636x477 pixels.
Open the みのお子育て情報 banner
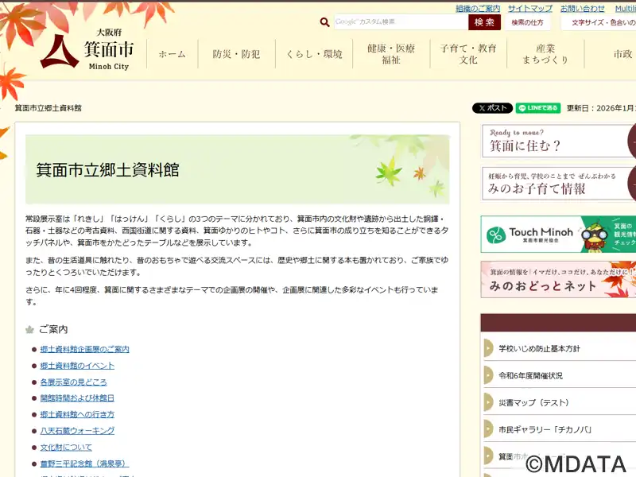click(x=558, y=184)
